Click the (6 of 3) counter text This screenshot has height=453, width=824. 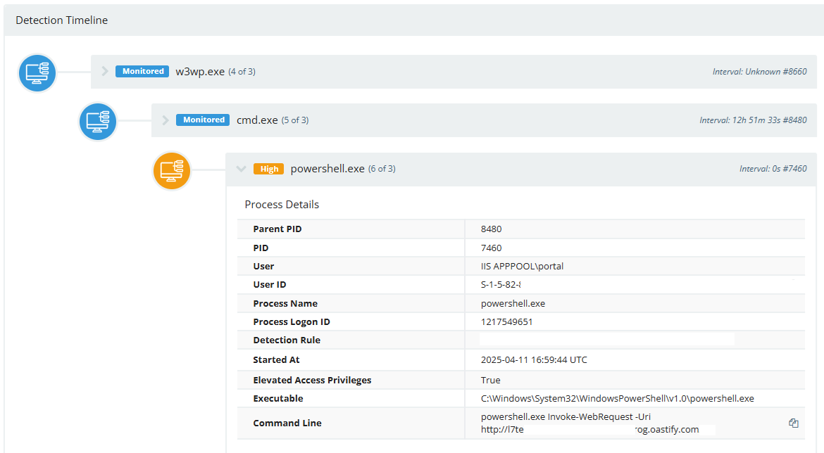(x=382, y=169)
